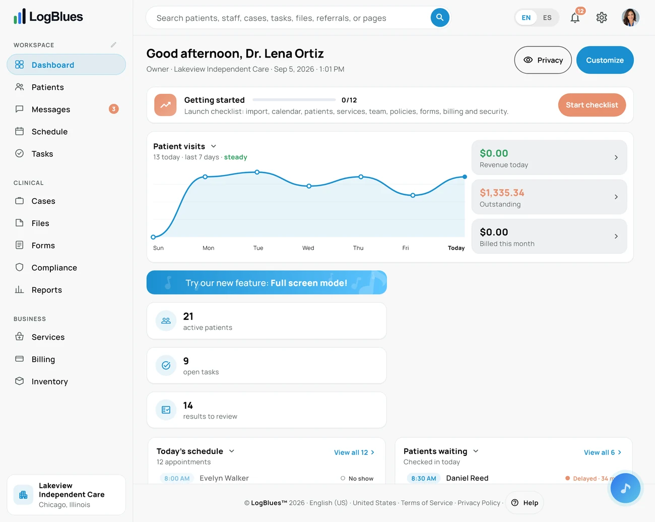
Task: Click the Full screen mode banner
Action: click(267, 282)
